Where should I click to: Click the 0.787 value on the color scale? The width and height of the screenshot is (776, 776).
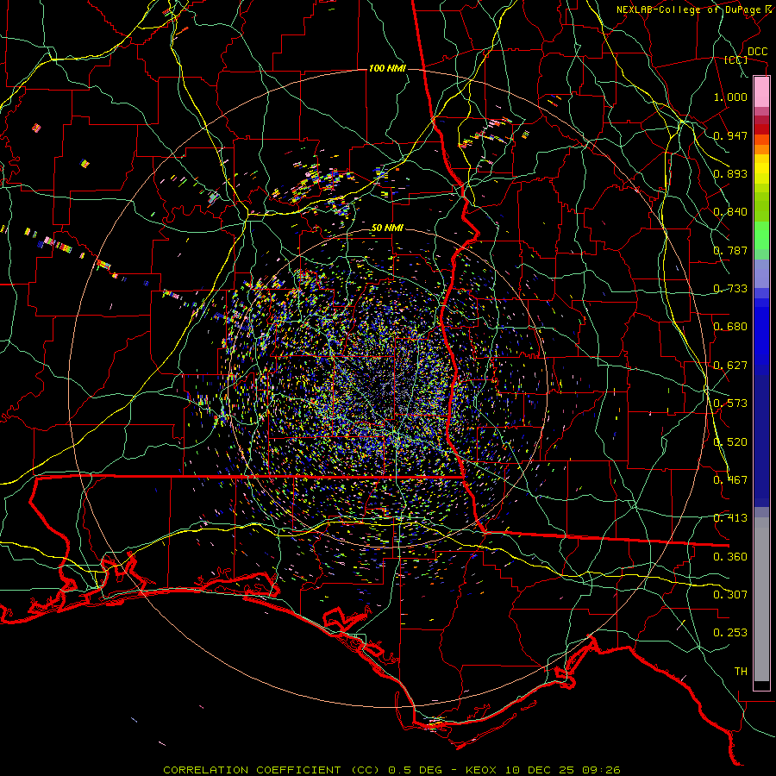730,250
